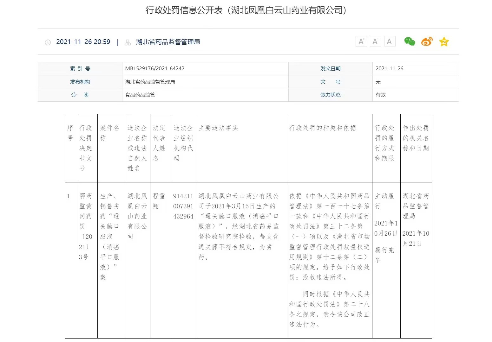Screen dimensions: 492x342
Task: Click the 文号 label cell
Action: pyautogui.click(x=330, y=82)
